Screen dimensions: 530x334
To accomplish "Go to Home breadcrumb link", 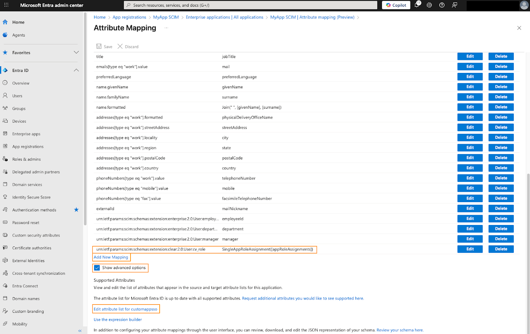I will [100, 17].
